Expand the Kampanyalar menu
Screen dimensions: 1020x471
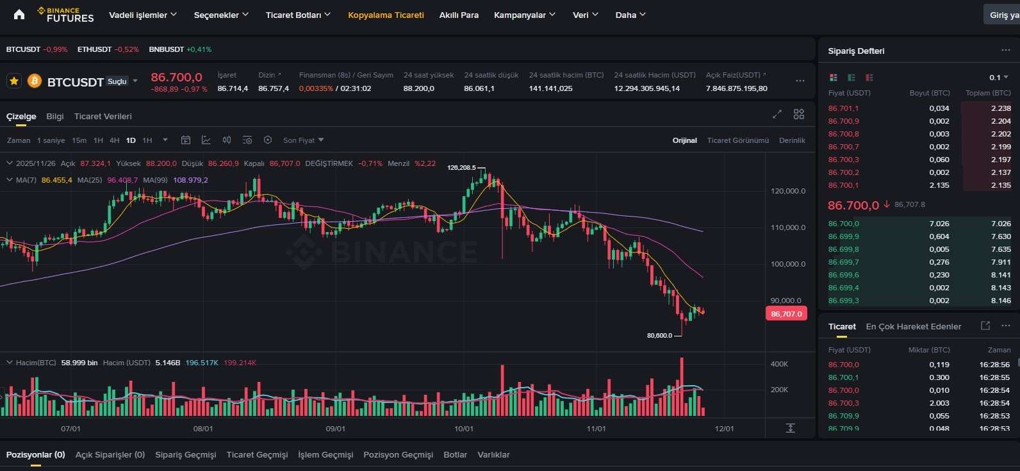pyautogui.click(x=525, y=15)
